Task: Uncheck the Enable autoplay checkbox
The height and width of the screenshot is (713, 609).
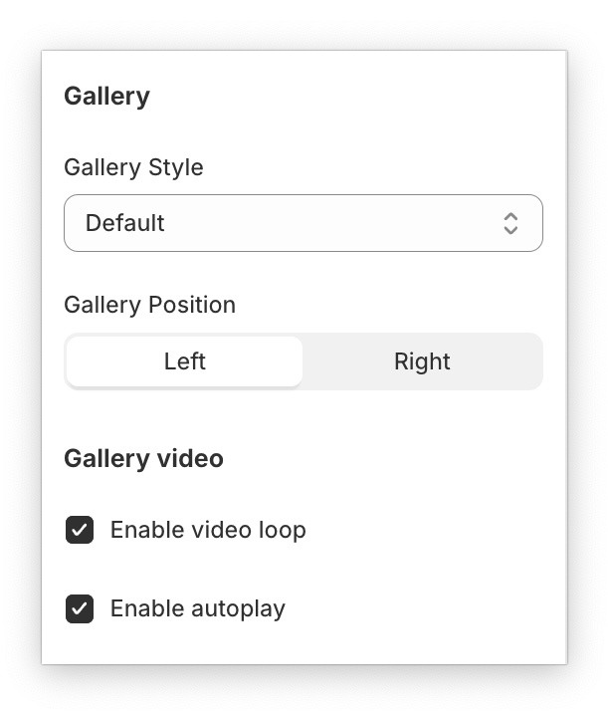Action: point(80,608)
